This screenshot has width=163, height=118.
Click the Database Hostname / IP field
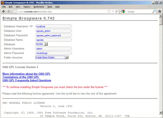pyautogui.click(x=54, y=26)
